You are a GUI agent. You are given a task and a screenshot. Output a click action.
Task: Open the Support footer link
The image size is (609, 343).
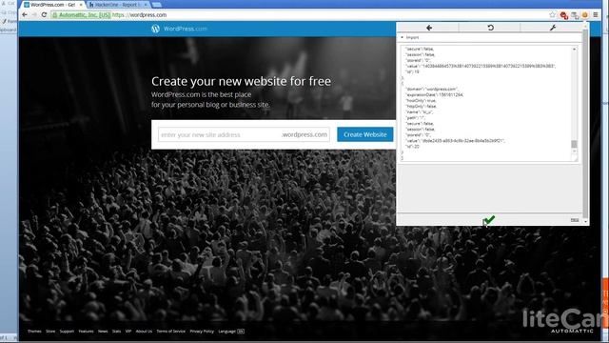67,332
